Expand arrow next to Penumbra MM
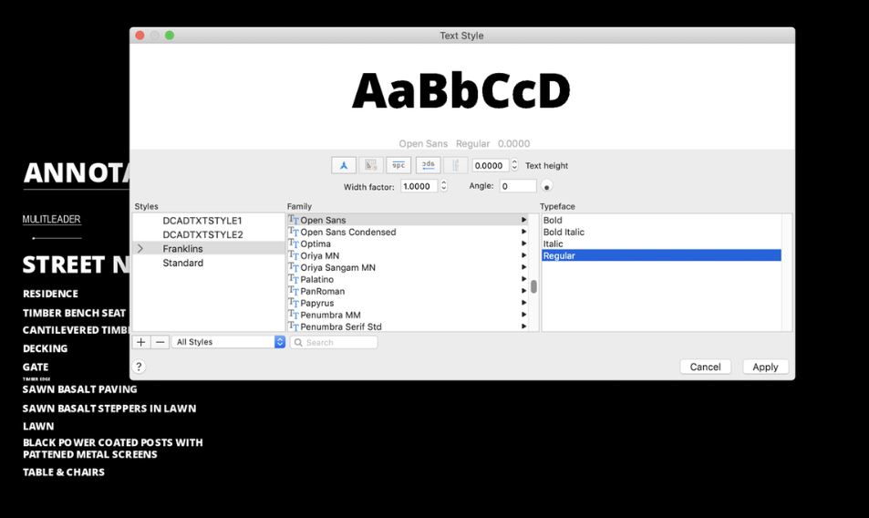This screenshot has width=869, height=518. click(x=523, y=315)
